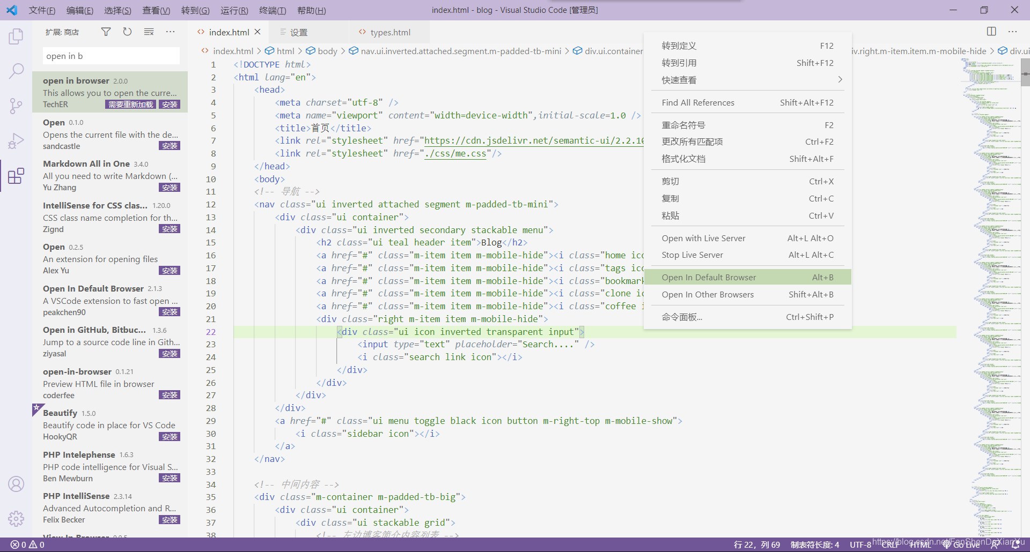The image size is (1030, 552).
Task: Choose Open In Other Browsers
Action: point(747,295)
